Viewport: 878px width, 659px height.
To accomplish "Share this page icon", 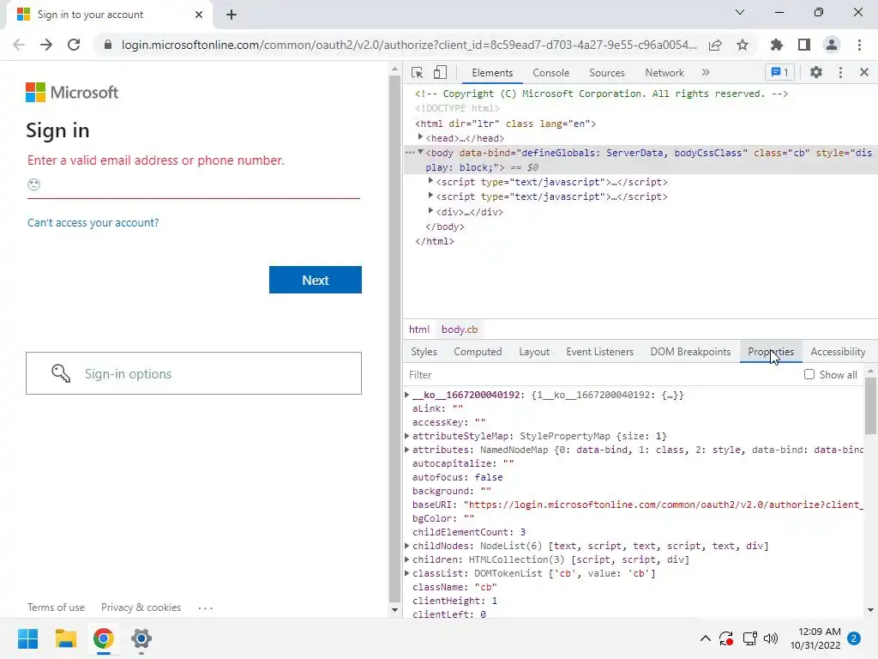I will 715,45.
